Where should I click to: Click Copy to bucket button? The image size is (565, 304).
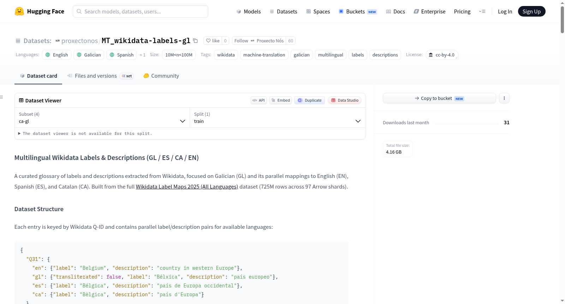(439, 98)
